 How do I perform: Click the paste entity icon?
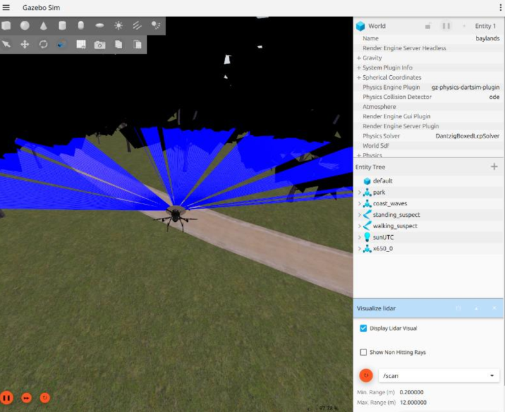137,44
